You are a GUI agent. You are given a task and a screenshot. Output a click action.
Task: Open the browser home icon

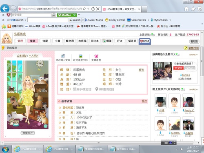coord(186,9)
